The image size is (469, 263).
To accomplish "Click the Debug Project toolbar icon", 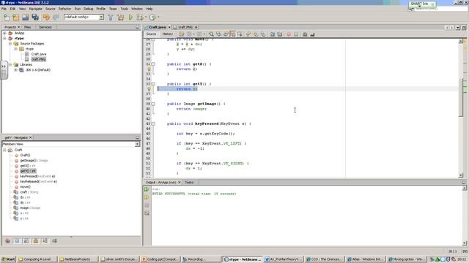I will (140, 18).
